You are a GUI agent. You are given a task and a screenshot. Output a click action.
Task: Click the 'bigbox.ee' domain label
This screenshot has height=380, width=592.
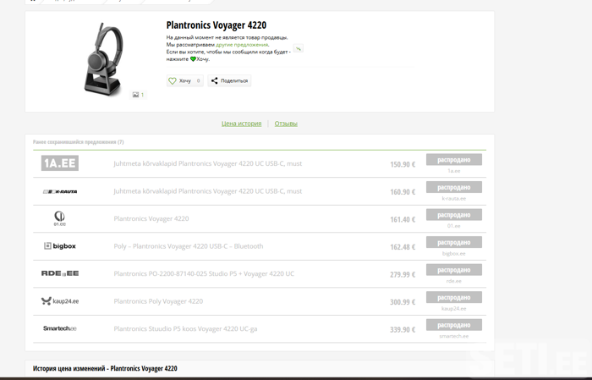click(x=454, y=253)
